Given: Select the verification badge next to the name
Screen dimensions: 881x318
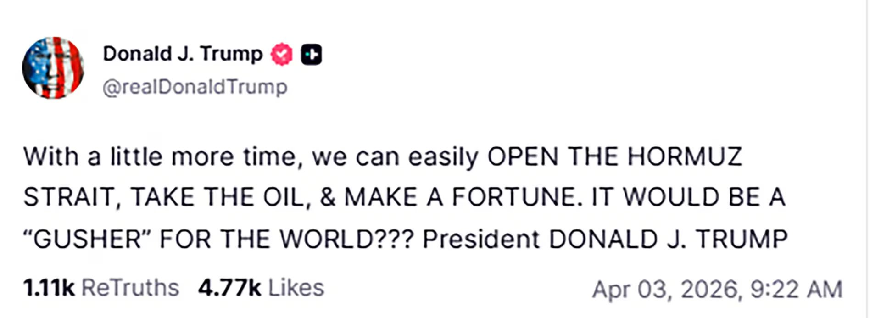Looking at the screenshot, I should pyautogui.click(x=281, y=53).
